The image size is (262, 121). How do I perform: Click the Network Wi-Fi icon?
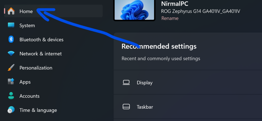pyautogui.click(x=11, y=54)
